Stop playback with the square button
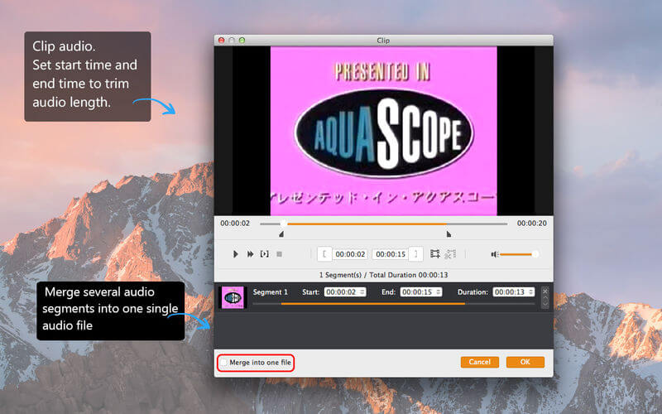 click(x=279, y=254)
